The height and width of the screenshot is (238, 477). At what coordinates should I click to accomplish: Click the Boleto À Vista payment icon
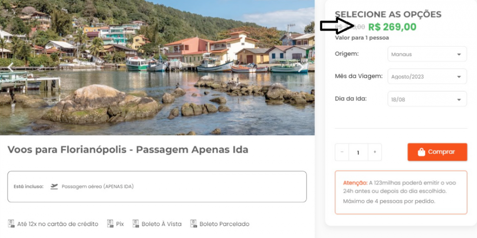click(x=136, y=224)
